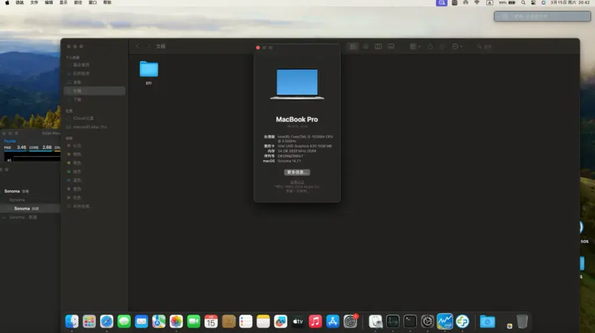Click the Finder back arrow
The height and width of the screenshot is (333, 595).
137,46
